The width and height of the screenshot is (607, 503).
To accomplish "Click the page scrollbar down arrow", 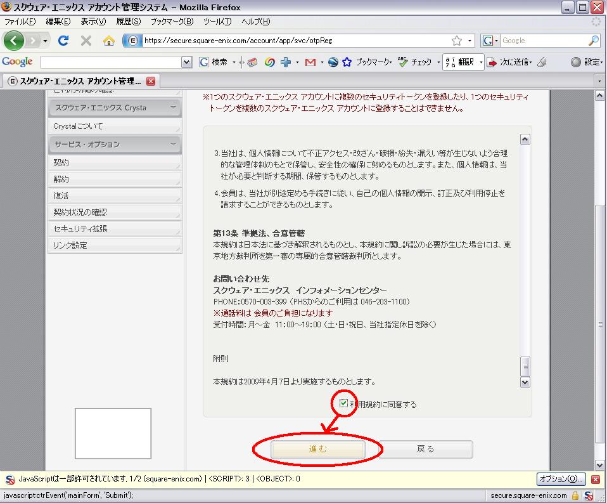I will 599,465.
